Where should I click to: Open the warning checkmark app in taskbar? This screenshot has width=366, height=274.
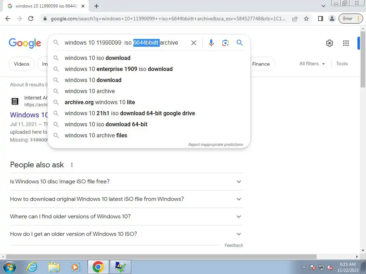click(121, 267)
